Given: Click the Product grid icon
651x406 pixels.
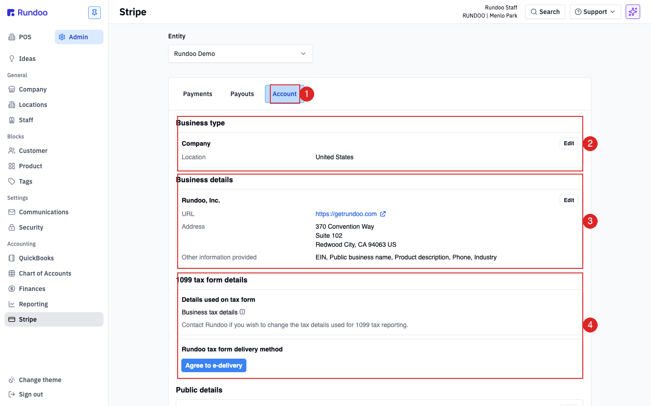Looking at the screenshot, I should 12,166.
